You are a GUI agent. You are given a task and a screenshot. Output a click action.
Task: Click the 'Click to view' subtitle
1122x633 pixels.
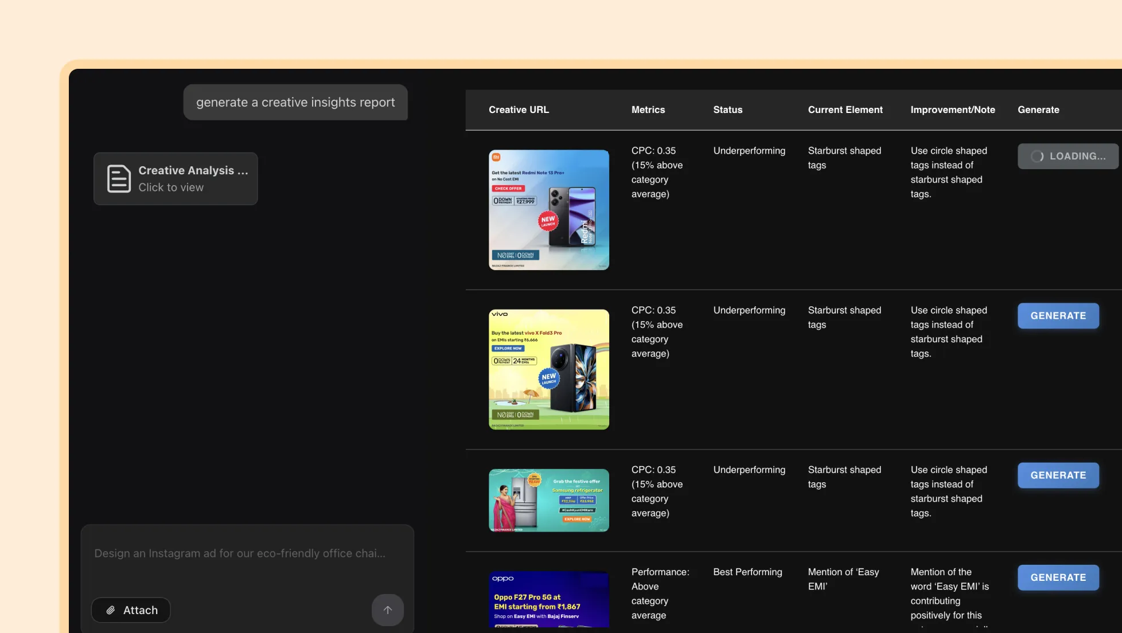(x=171, y=187)
